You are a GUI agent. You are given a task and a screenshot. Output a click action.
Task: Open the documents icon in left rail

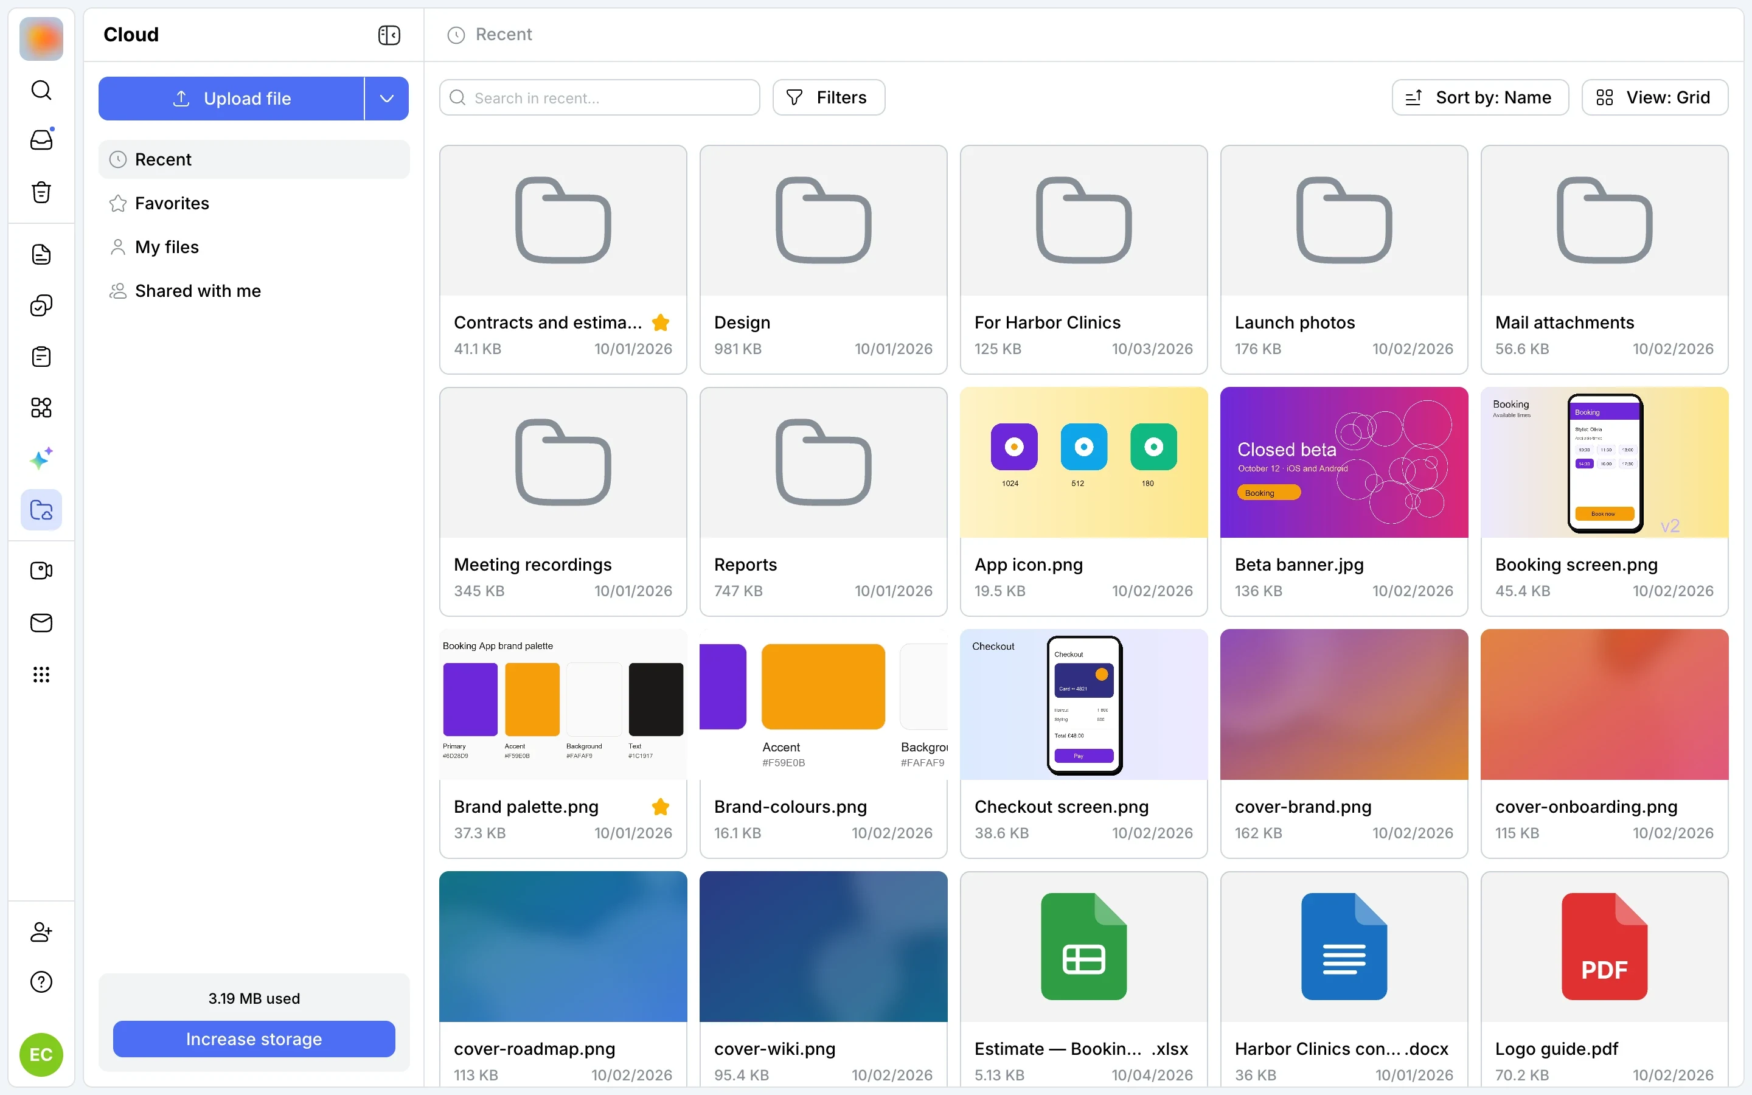coord(41,254)
